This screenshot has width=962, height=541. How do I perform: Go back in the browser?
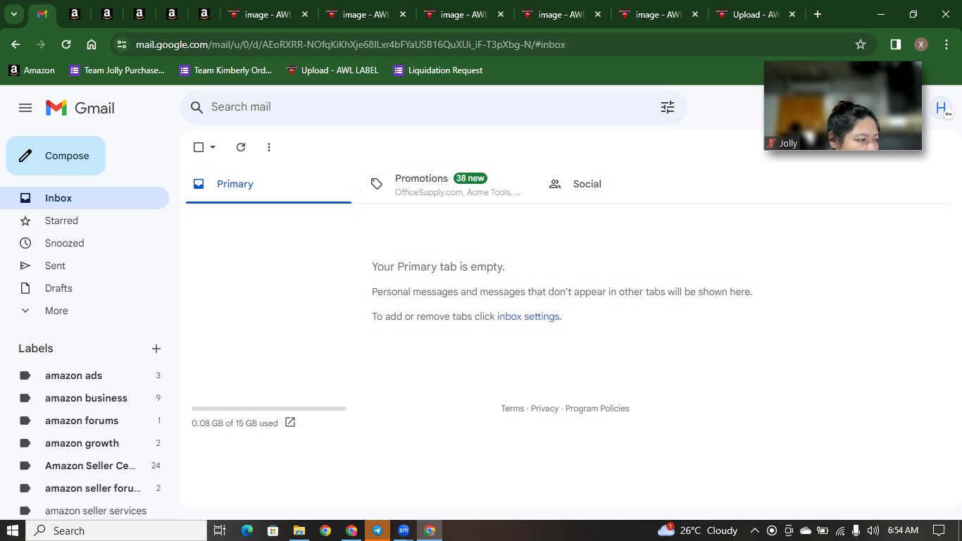tap(15, 44)
